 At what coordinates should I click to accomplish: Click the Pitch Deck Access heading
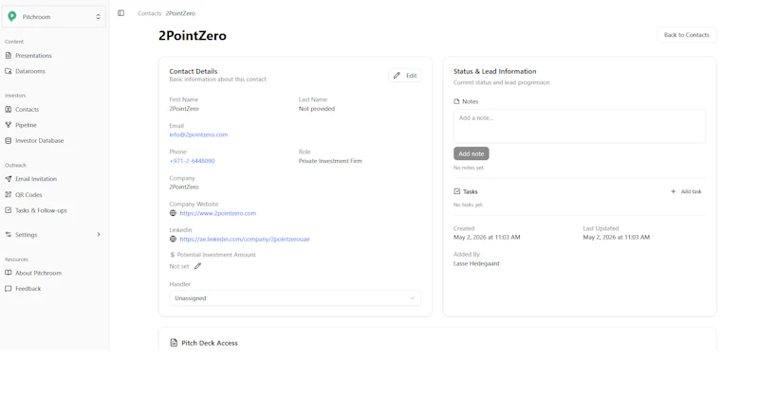[210, 343]
